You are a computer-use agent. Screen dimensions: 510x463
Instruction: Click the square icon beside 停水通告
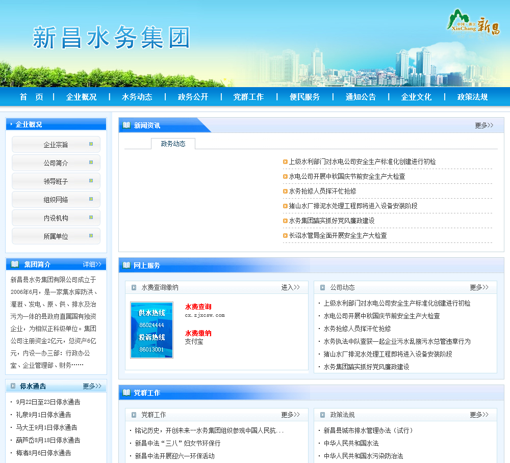click(13, 386)
